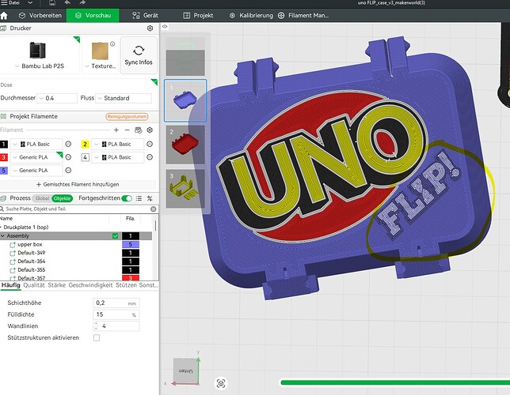
Task: Select plate 3 thumbnail with yellow parts
Action: coord(185,189)
